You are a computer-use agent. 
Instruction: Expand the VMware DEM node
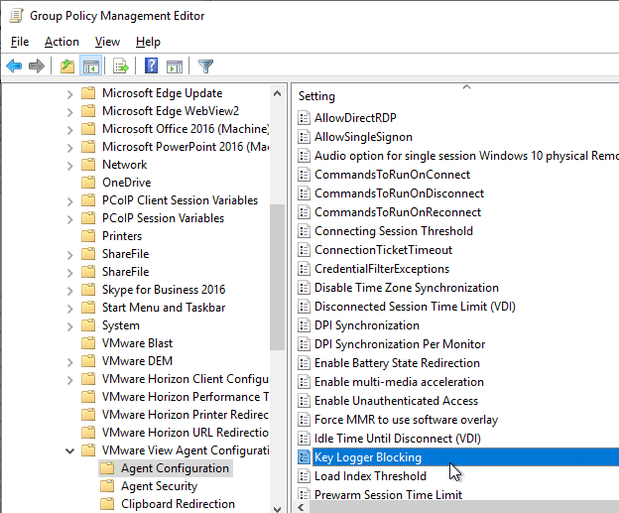click(69, 362)
